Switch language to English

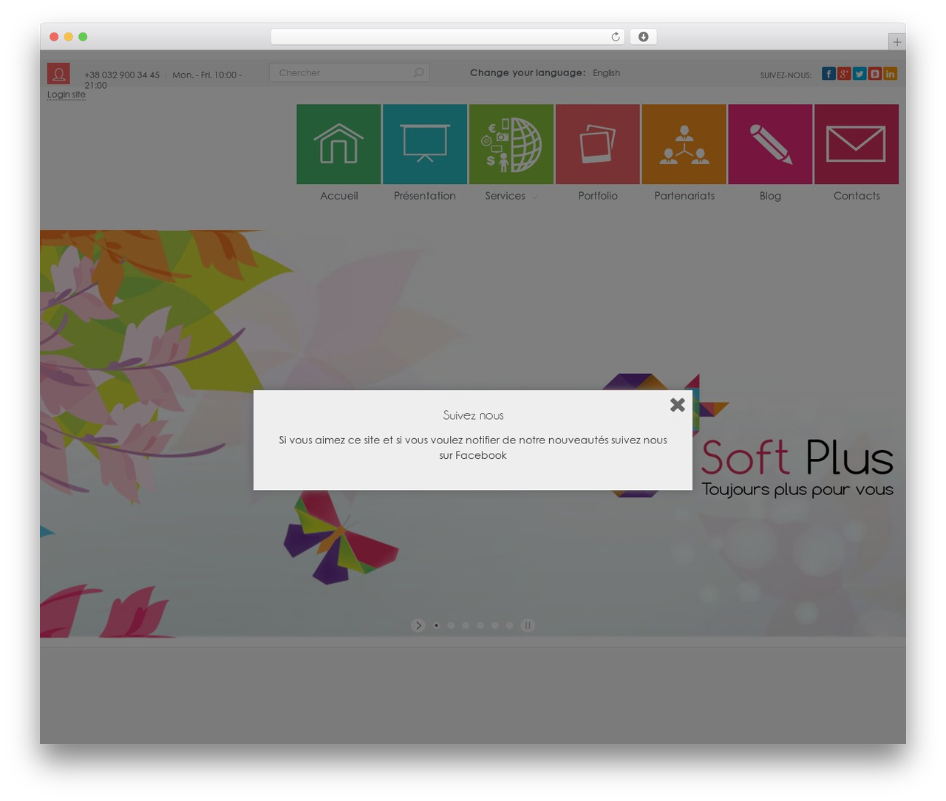tap(606, 72)
